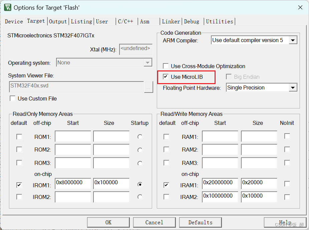The width and height of the screenshot is (309, 230).
Task: Click the Xtal MHz input field
Action: pos(135,49)
